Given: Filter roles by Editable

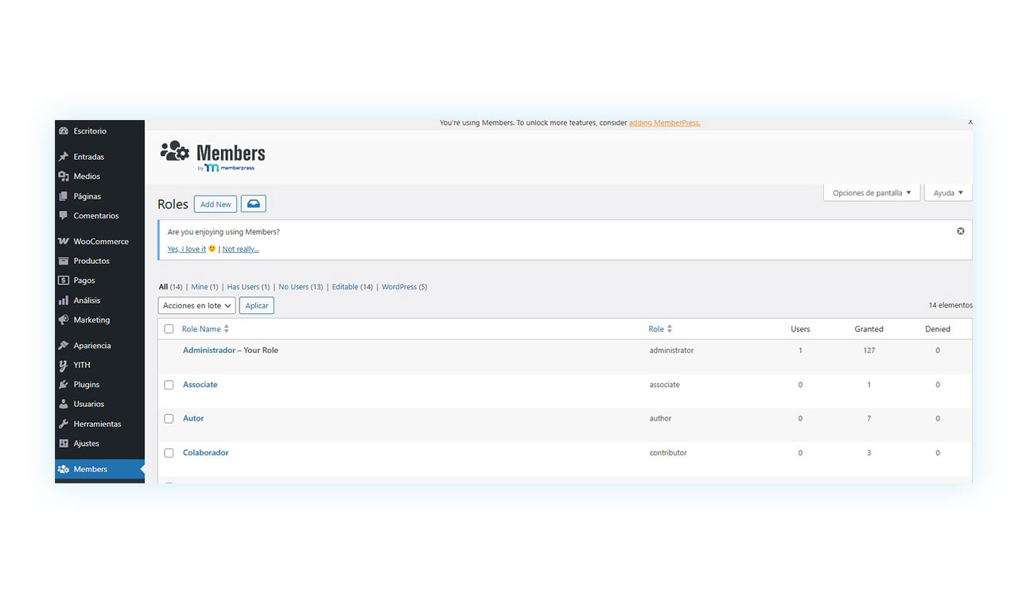Looking at the screenshot, I should (x=345, y=287).
